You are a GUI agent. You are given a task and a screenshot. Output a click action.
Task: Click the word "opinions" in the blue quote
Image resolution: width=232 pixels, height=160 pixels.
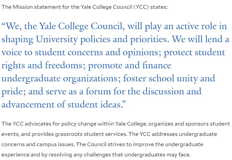click(142, 53)
